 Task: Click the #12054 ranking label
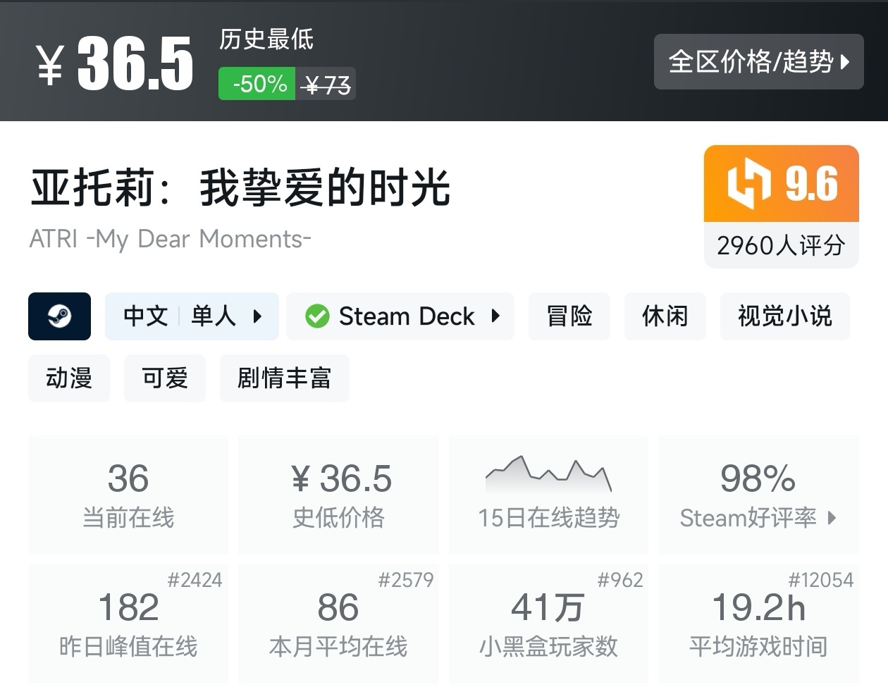(821, 580)
